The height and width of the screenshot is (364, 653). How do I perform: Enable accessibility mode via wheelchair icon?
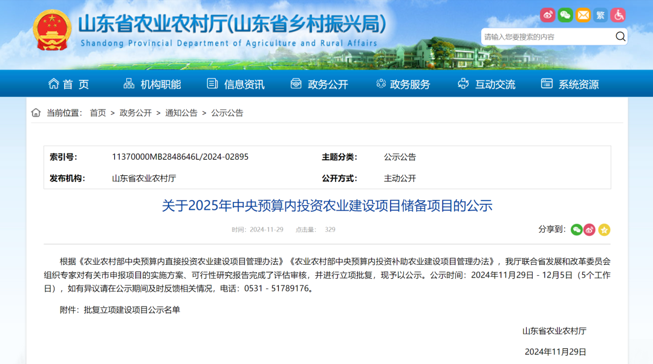pyautogui.click(x=618, y=15)
